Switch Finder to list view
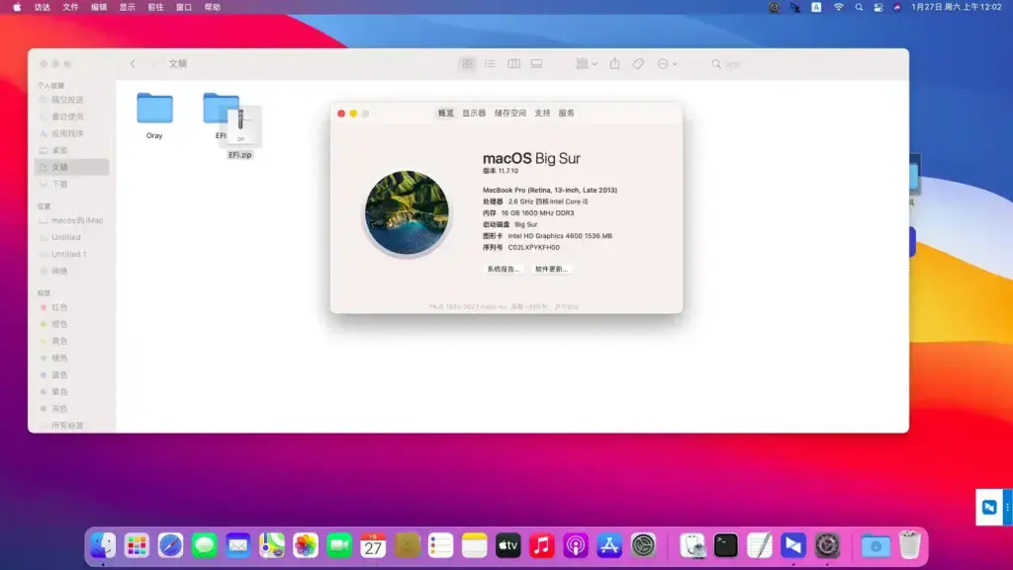 (490, 64)
